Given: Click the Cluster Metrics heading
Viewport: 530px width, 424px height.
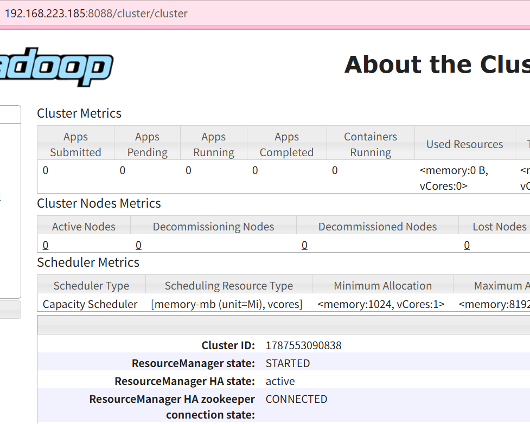Looking at the screenshot, I should pos(79,113).
